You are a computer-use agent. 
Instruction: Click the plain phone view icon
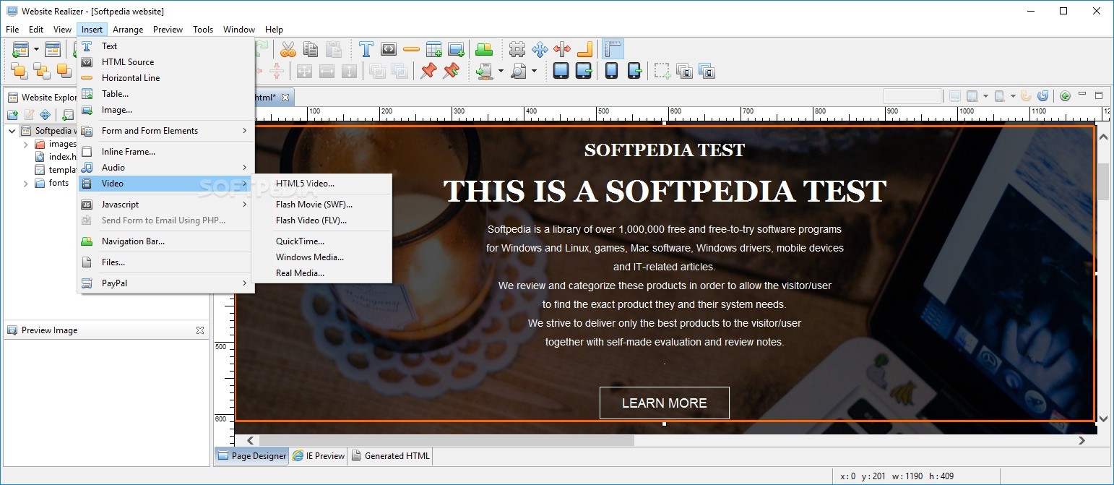(611, 71)
